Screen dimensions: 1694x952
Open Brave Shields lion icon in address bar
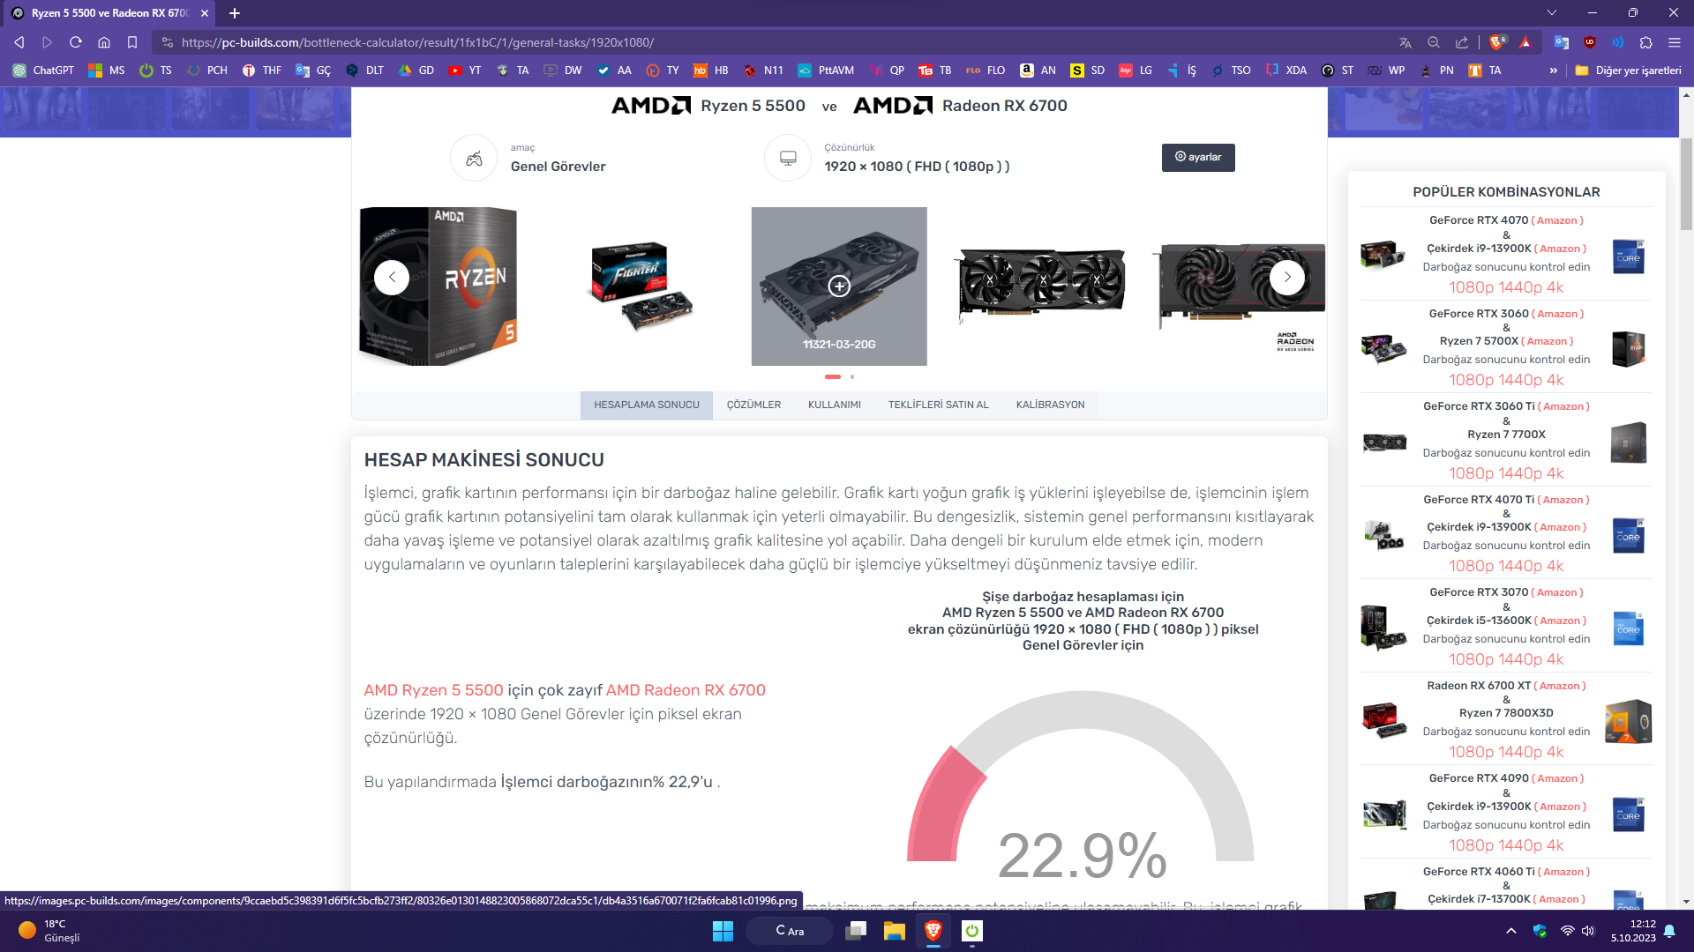click(1497, 42)
